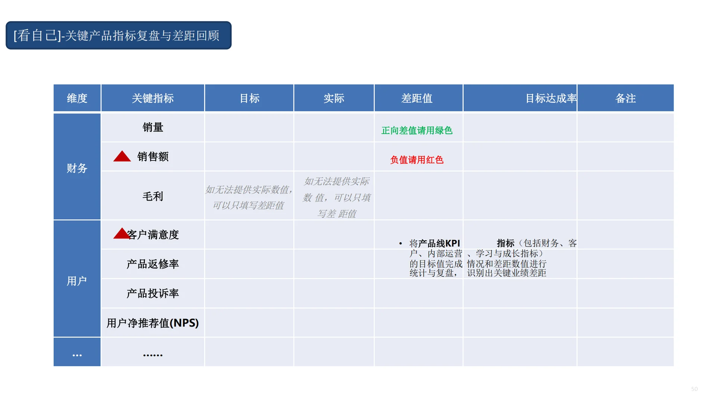The height and width of the screenshot is (402, 715).
Task: Select the 差距值 column header
Action: [x=419, y=98]
